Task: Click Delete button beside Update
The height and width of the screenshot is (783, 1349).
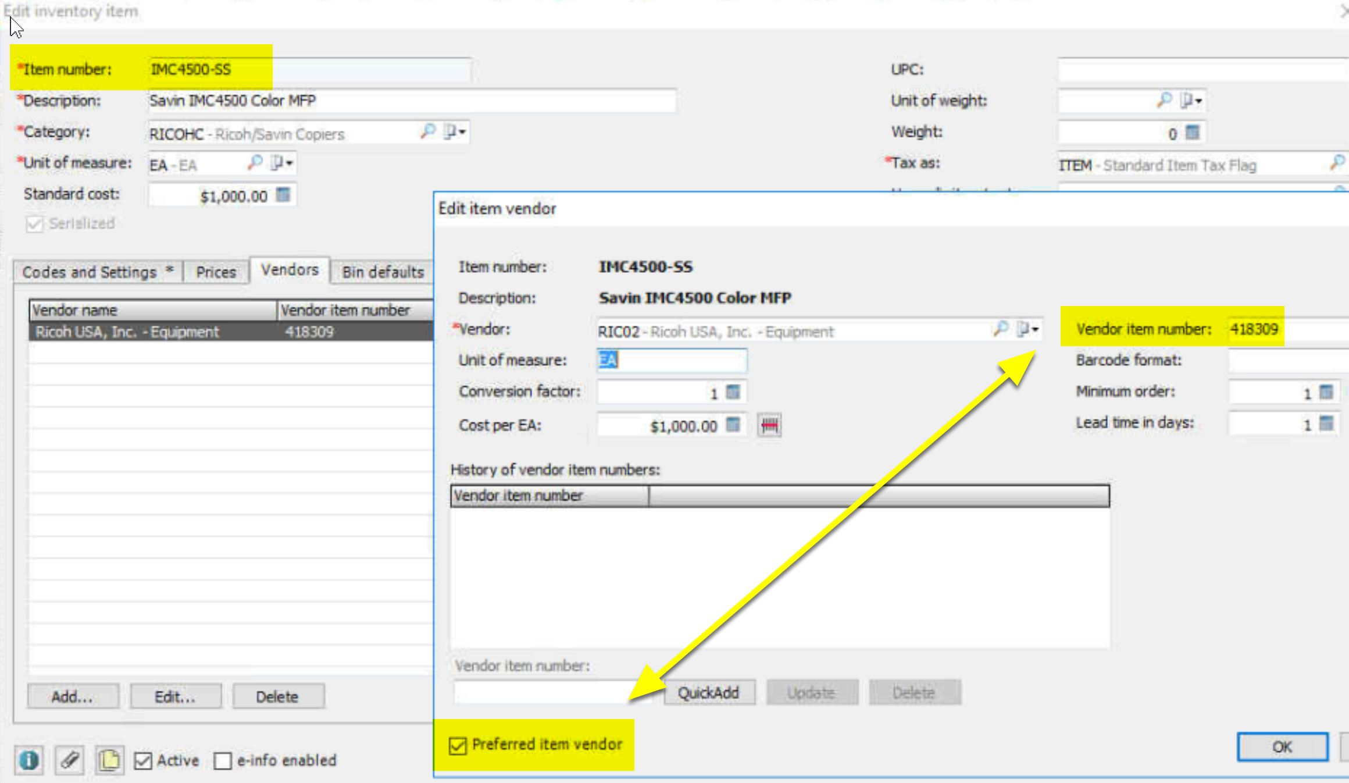Action: (915, 693)
